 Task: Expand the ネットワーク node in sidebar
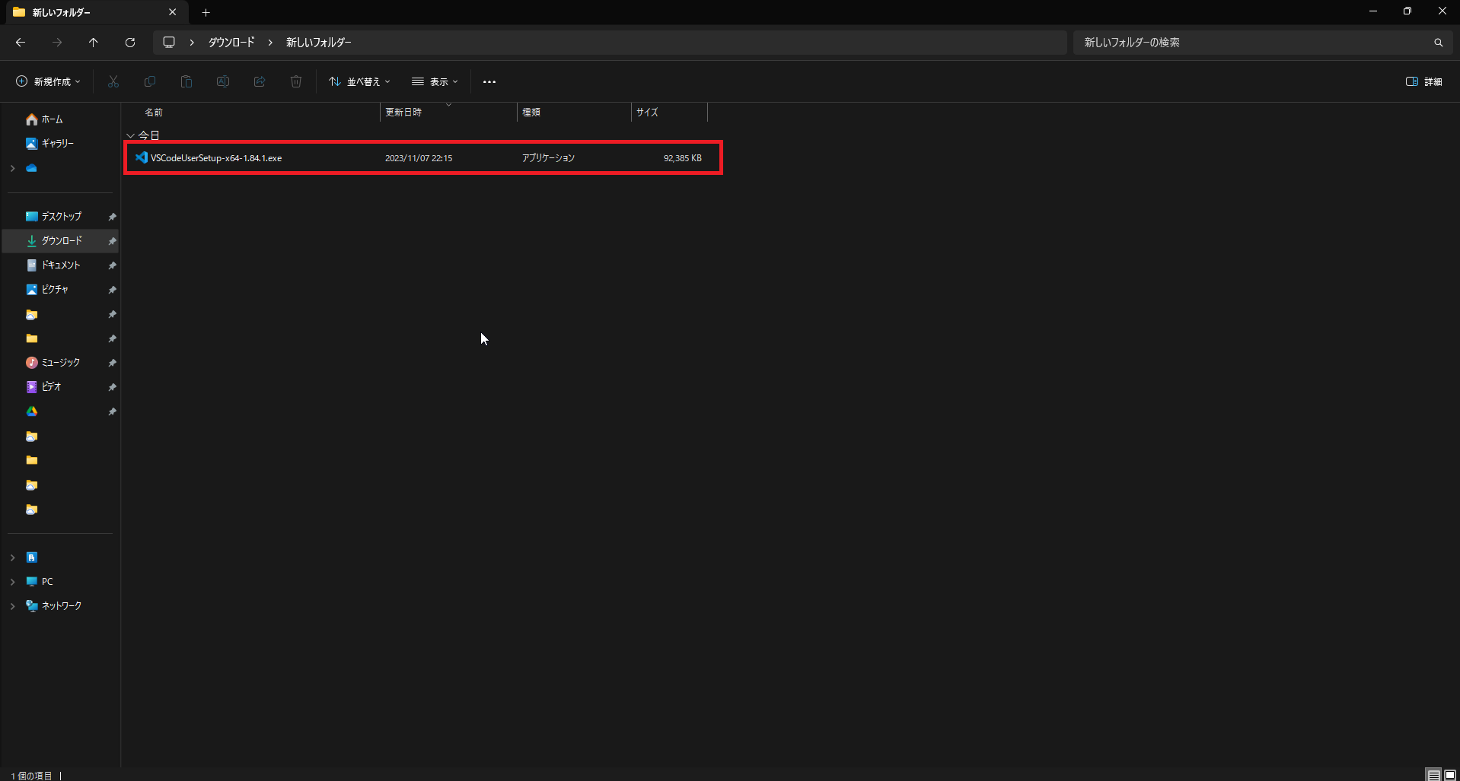point(12,606)
